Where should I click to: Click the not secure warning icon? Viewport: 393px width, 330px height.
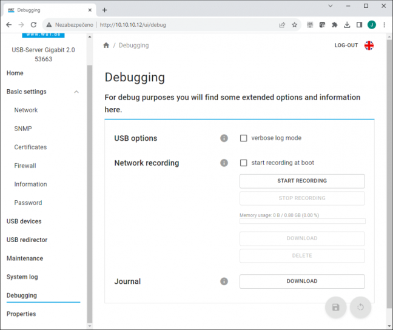tap(49, 25)
